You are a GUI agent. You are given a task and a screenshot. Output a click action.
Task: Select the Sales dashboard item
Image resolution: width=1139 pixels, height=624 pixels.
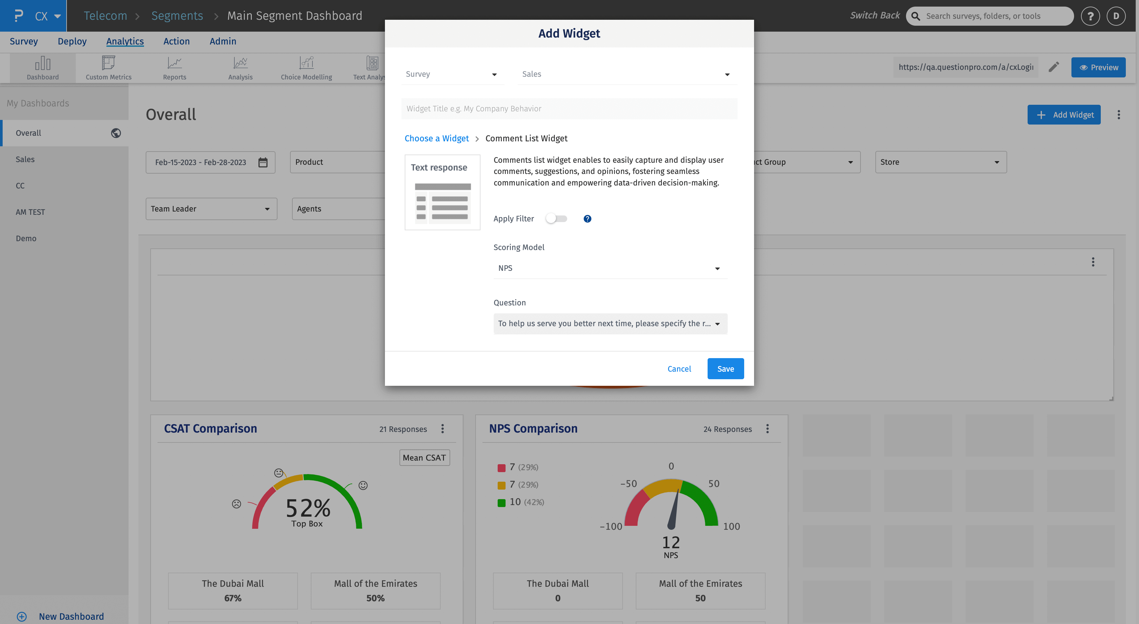[25, 159]
